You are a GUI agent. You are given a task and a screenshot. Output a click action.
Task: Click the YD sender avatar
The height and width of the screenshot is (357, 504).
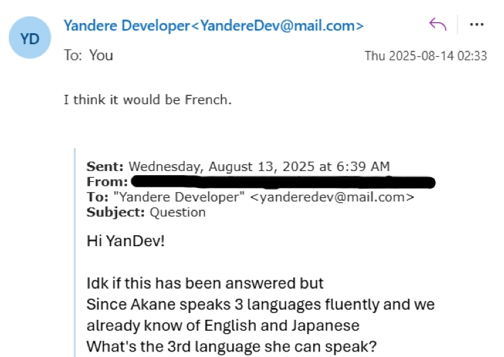click(30, 38)
